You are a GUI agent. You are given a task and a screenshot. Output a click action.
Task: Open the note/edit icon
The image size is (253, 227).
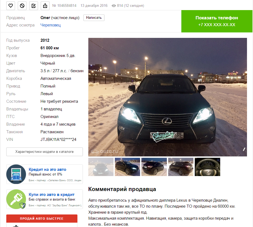pyautogui.click(x=34, y=6)
